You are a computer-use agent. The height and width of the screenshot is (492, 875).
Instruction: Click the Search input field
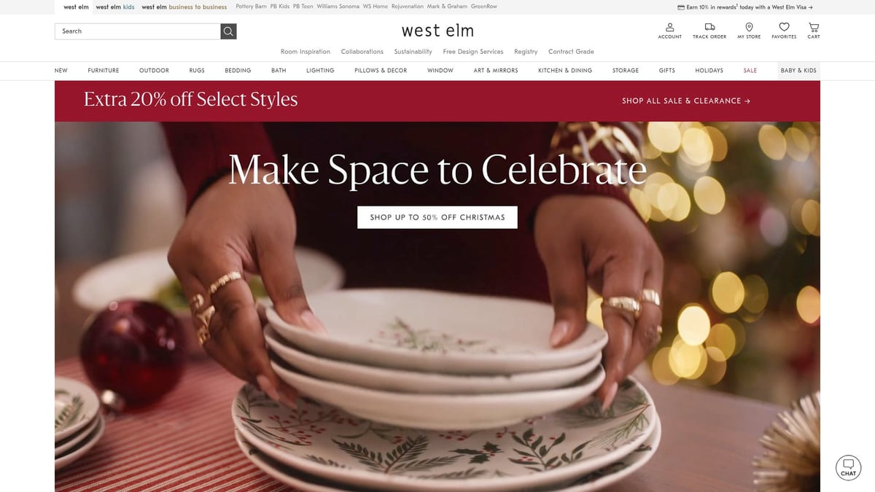click(x=138, y=31)
